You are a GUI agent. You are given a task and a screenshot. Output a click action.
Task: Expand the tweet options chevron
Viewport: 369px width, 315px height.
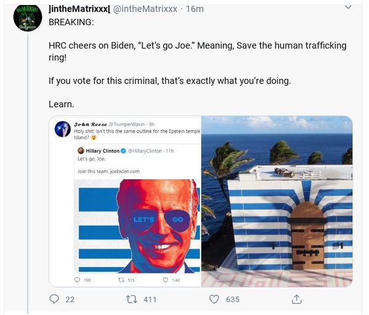[348, 8]
